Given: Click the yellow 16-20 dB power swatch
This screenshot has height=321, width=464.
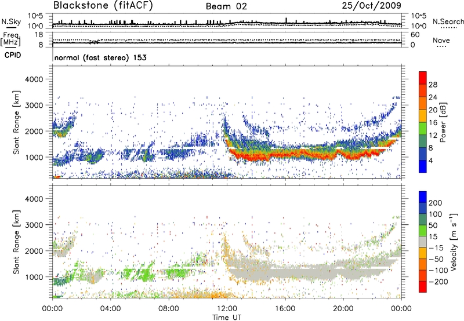Looking at the screenshot, I should (423, 115).
